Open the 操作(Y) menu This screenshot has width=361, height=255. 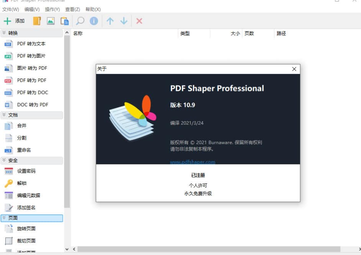[52, 10]
